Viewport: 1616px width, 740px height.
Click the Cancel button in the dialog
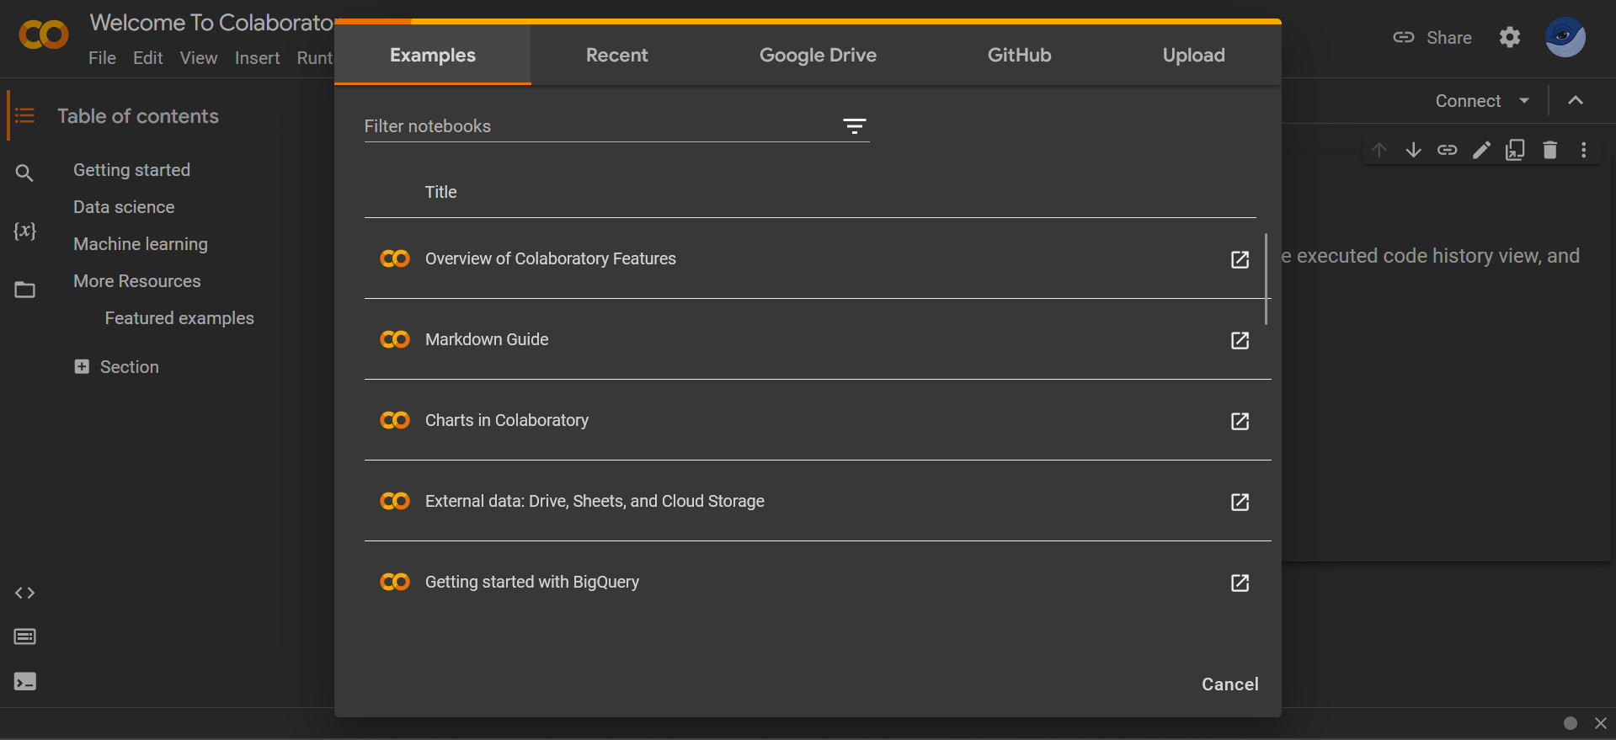point(1229,684)
